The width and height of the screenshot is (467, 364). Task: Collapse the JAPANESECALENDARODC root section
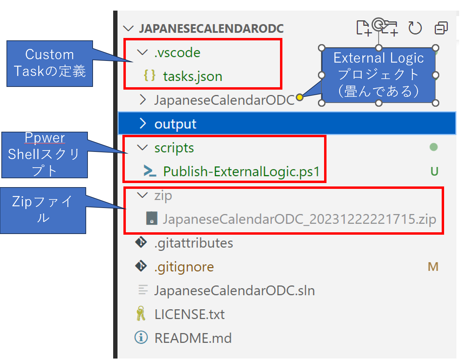128,28
